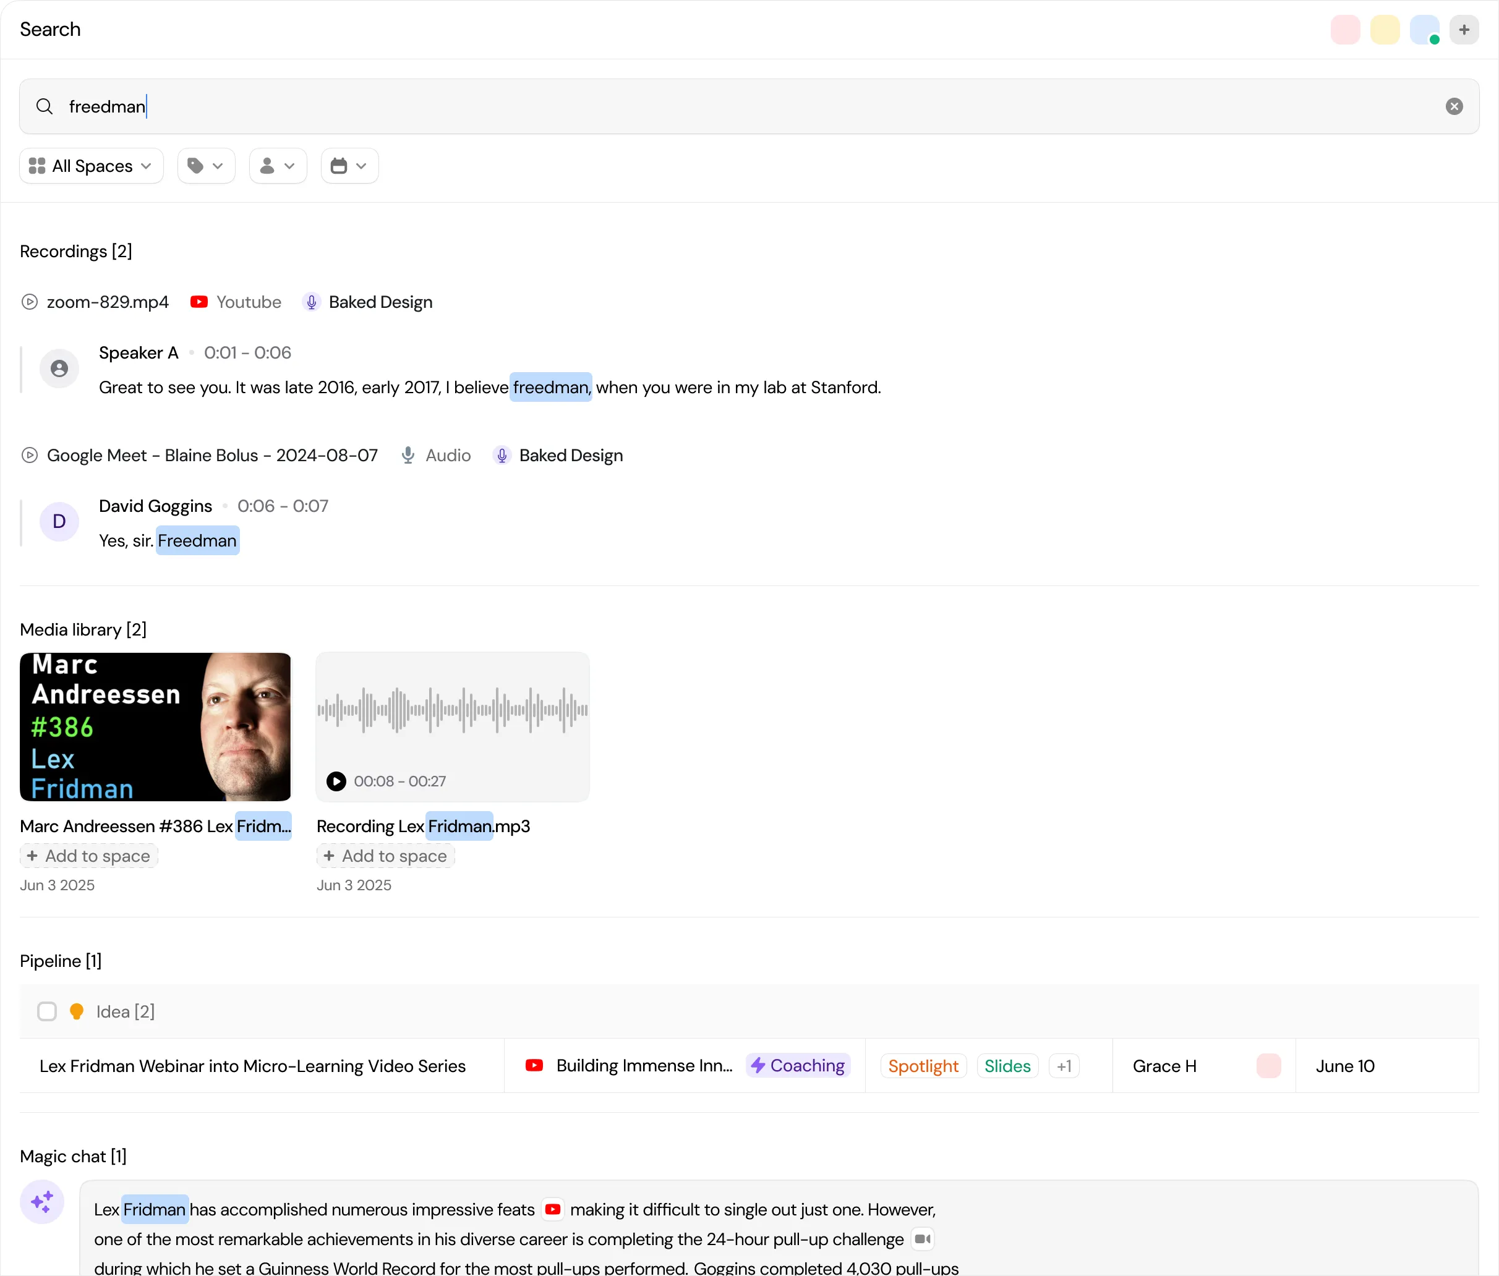Open the All Spaces dropdown
The image size is (1499, 1276).
[91, 166]
